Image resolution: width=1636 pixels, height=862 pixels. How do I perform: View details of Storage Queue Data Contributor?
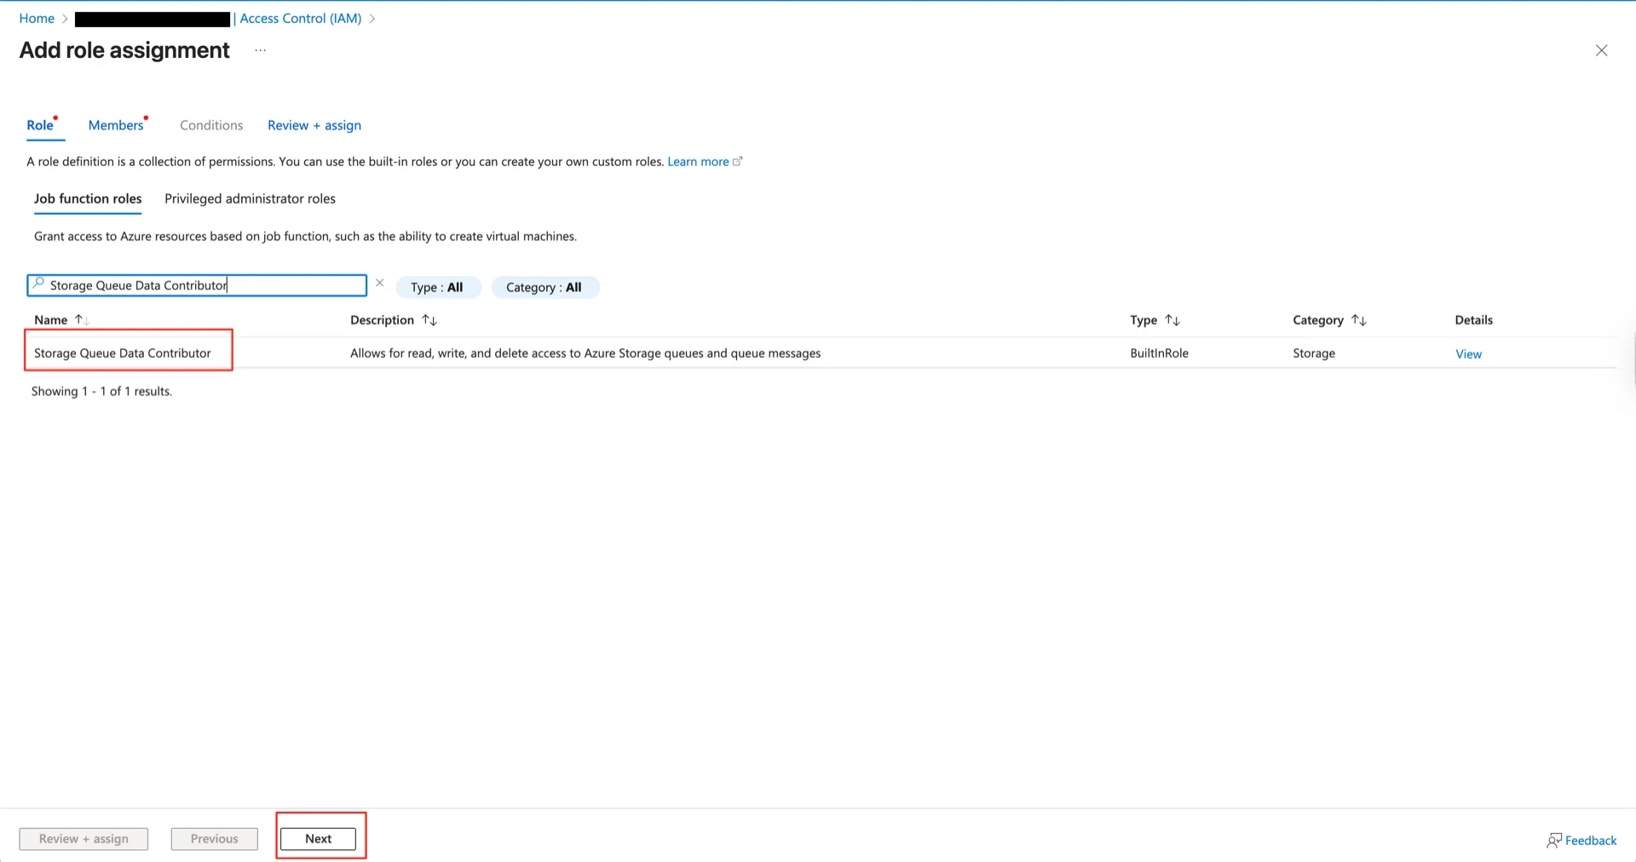click(1468, 353)
